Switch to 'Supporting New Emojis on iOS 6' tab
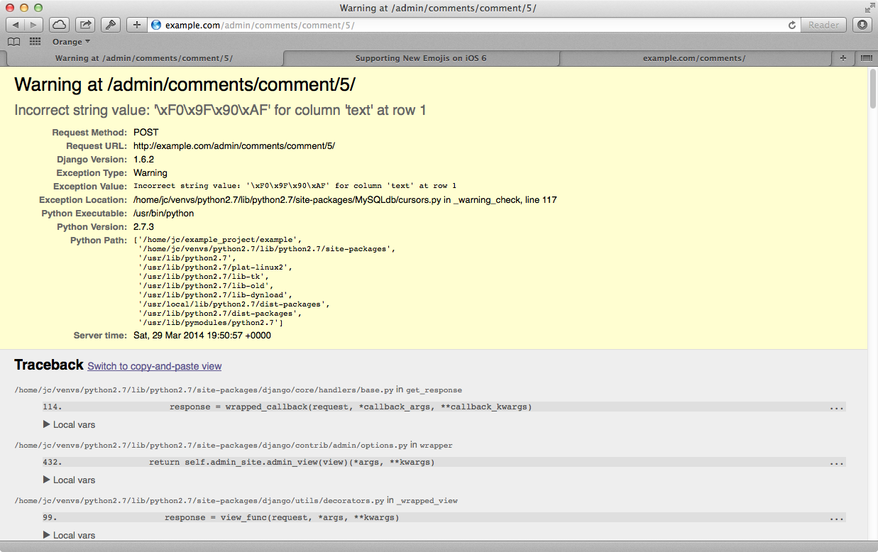 pos(421,58)
